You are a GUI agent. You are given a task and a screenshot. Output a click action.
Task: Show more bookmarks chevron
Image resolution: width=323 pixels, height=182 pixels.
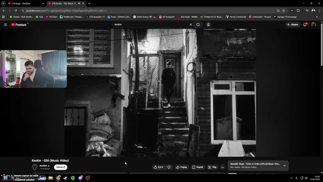317,17
